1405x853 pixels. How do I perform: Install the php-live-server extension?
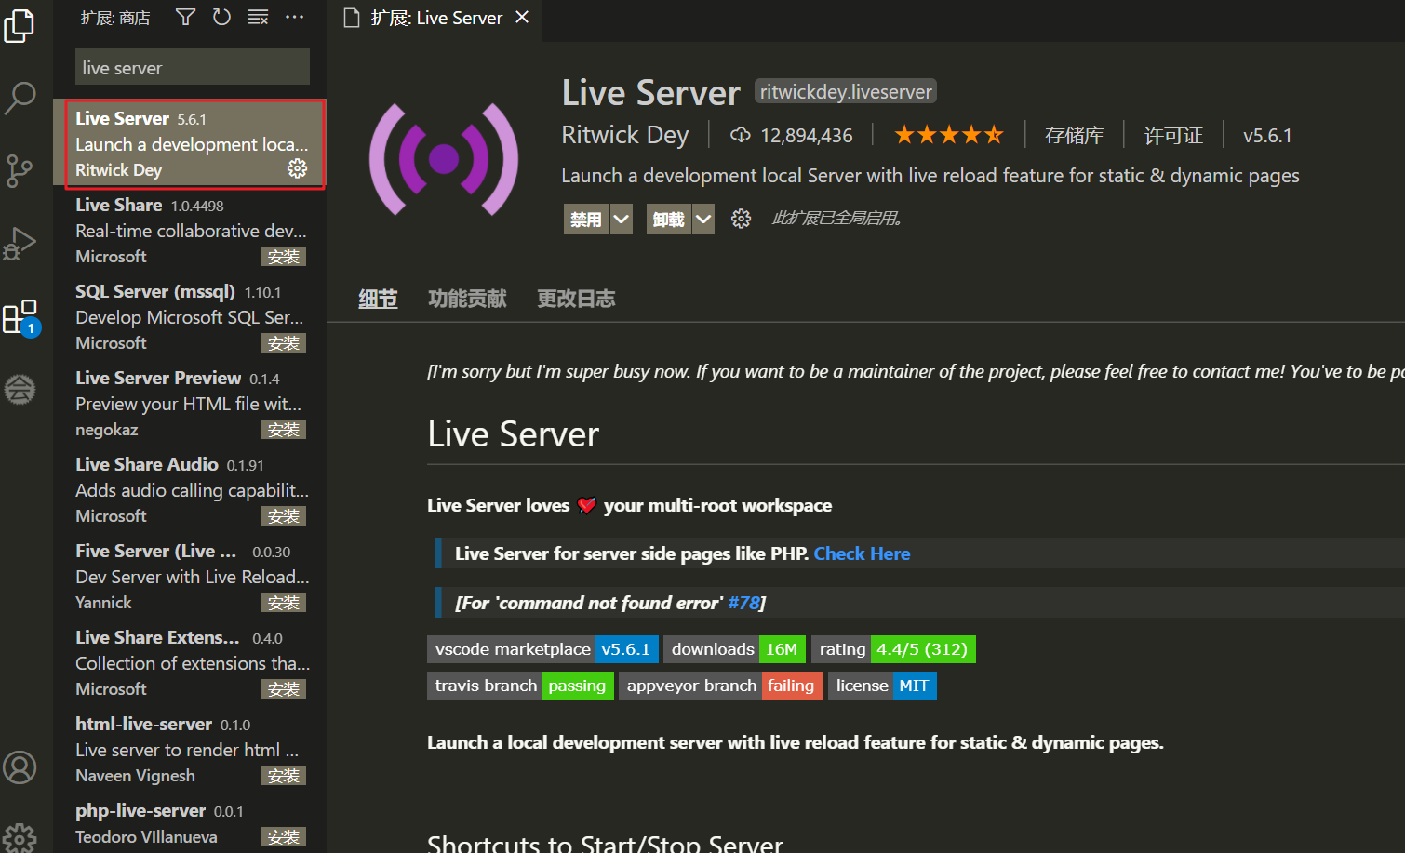(x=284, y=837)
